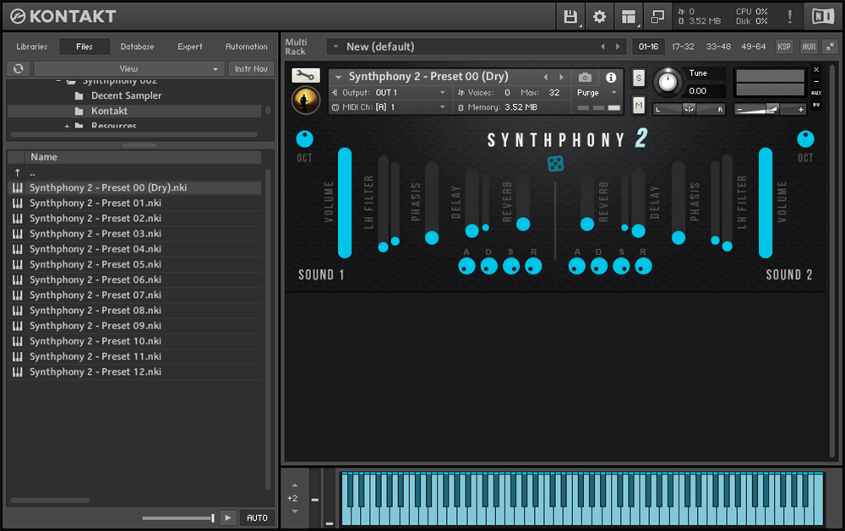Open the View dropdown
Viewport: 845px width, 531px height.
[128, 68]
